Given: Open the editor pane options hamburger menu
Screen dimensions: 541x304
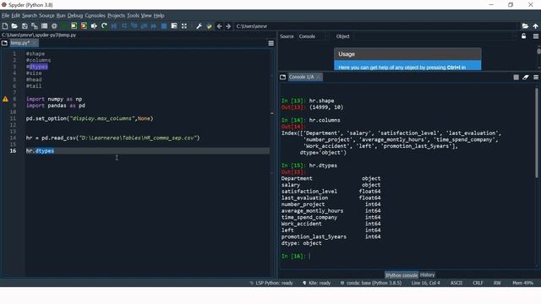Looking at the screenshot, I should click(270, 43).
